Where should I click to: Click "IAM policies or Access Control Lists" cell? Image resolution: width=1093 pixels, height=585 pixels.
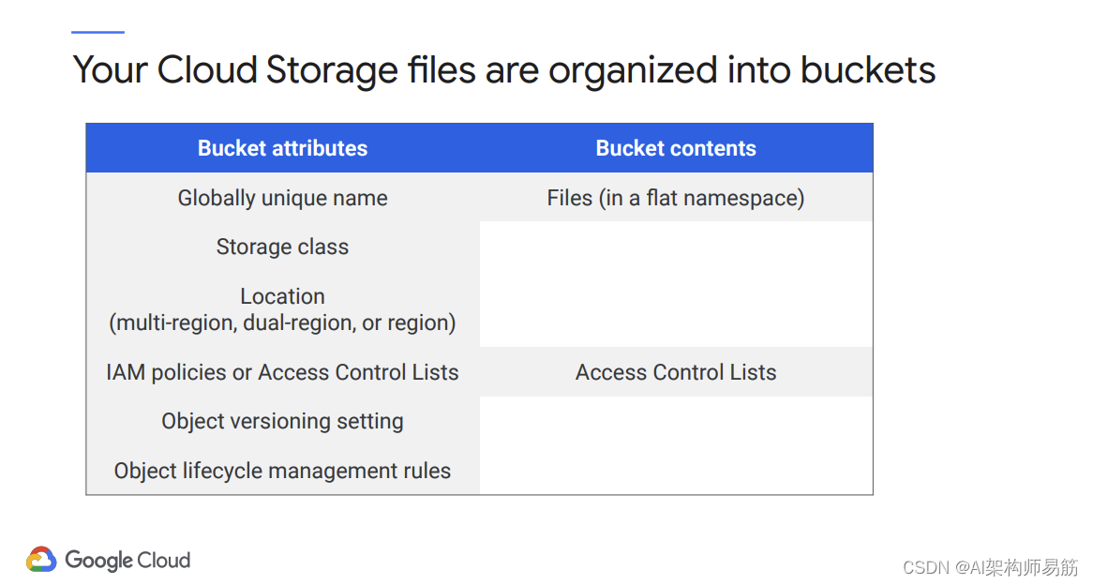pos(282,372)
